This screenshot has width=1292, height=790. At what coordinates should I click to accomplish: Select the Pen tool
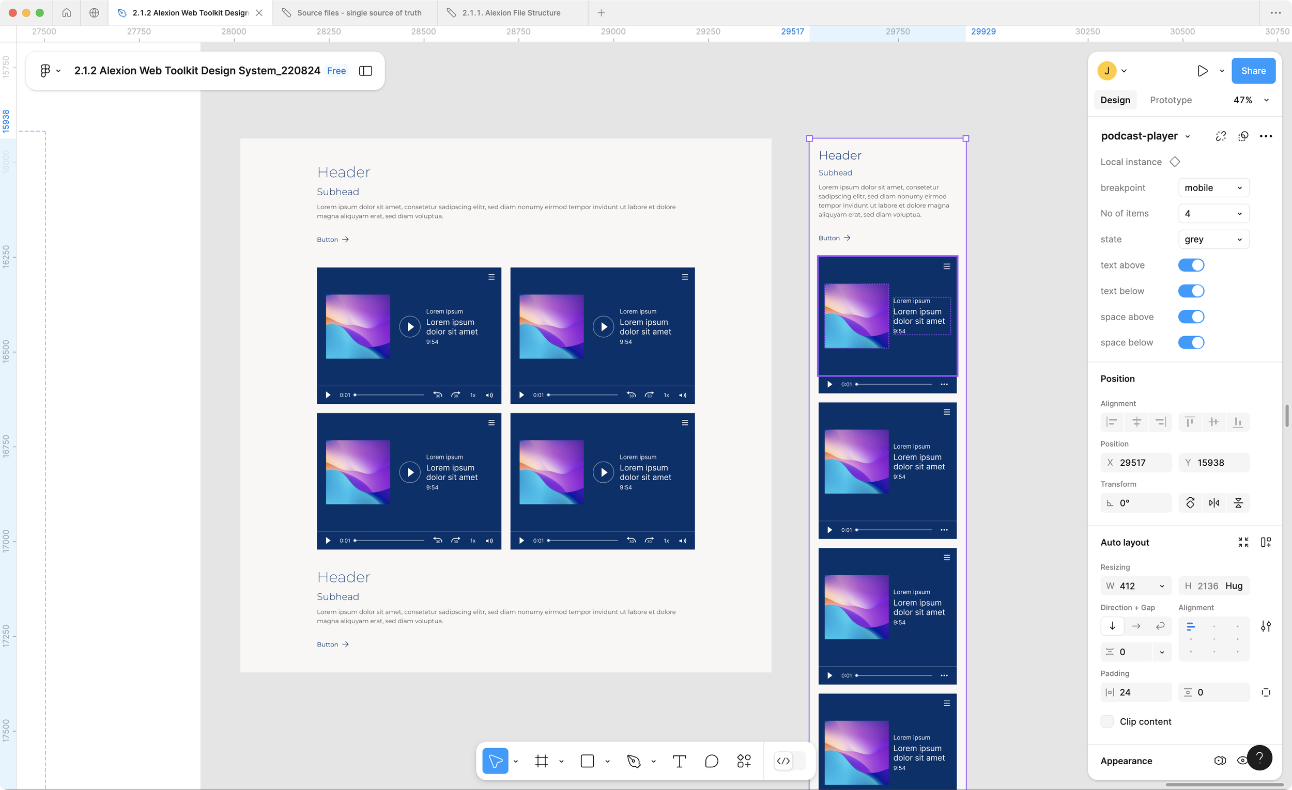pyautogui.click(x=634, y=761)
